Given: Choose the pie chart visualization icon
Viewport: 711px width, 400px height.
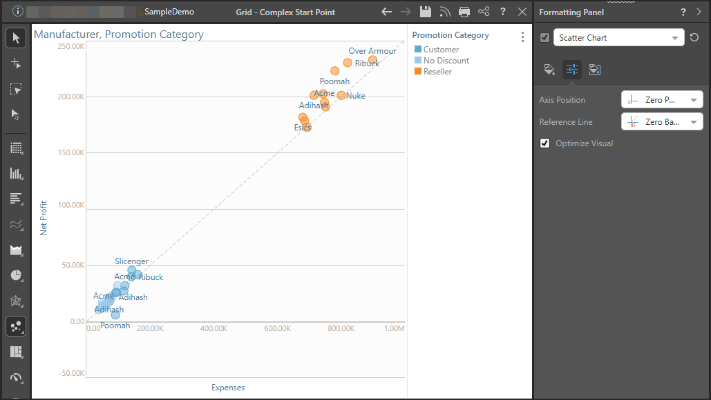Looking at the screenshot, I should point(16,275).
